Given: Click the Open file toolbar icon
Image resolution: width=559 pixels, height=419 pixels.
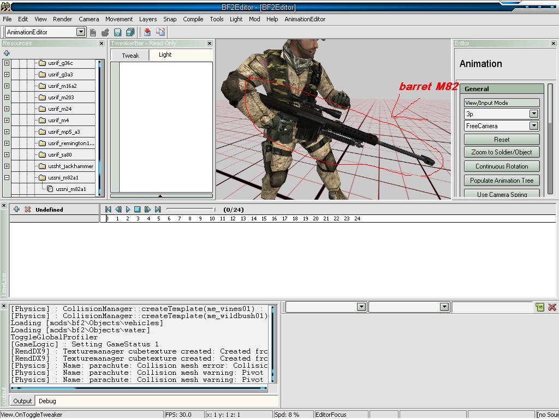Looking at the screenshot, I should pyautogui.click(x=105, y=32).
